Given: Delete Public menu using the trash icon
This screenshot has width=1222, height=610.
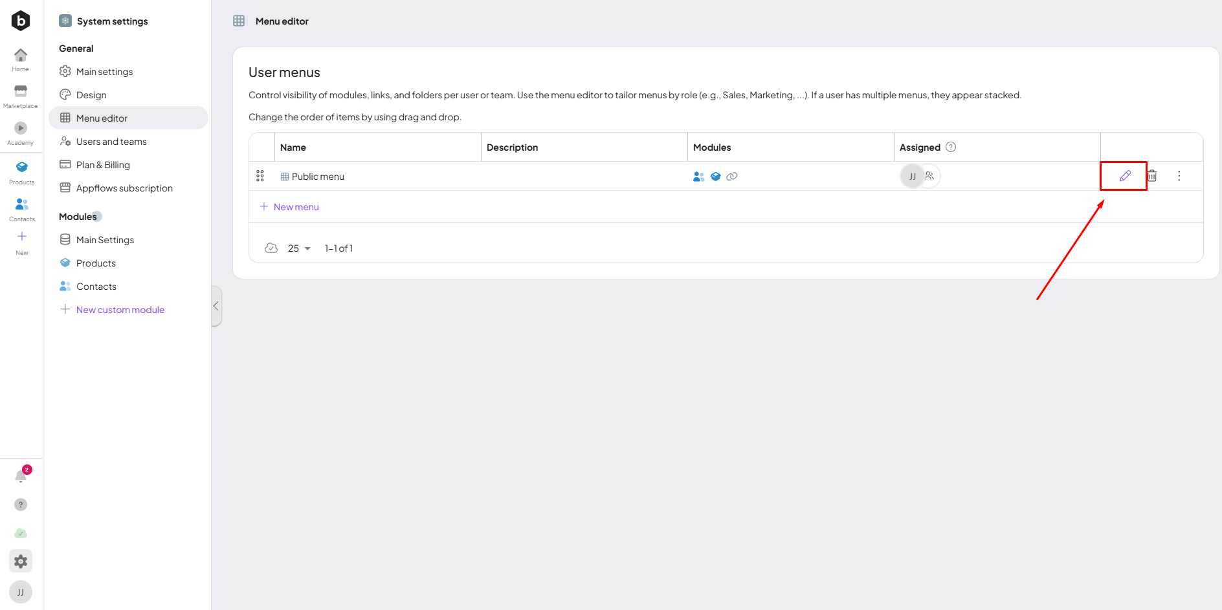Looking at the screenshot, I should click(1152, 176).
